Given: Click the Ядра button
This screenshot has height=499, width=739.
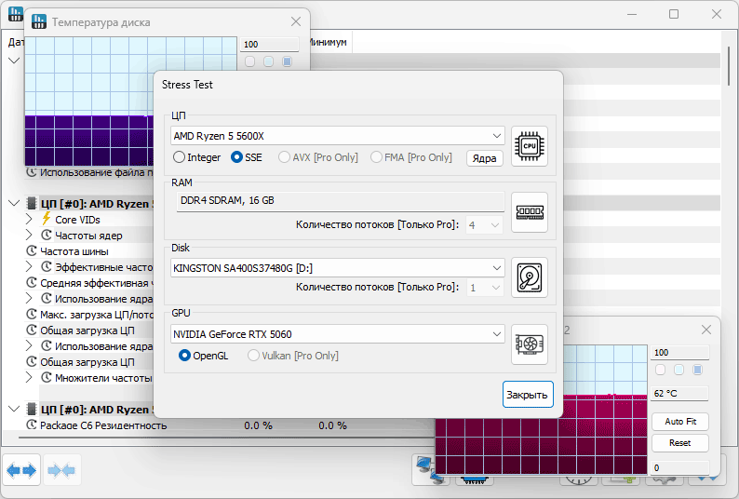Looking at the screenshot, I should (x=484, y=158).
